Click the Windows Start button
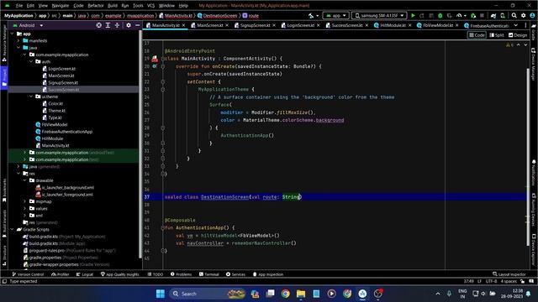Screen dimensions: 538x302 click(x=161, y=294)
